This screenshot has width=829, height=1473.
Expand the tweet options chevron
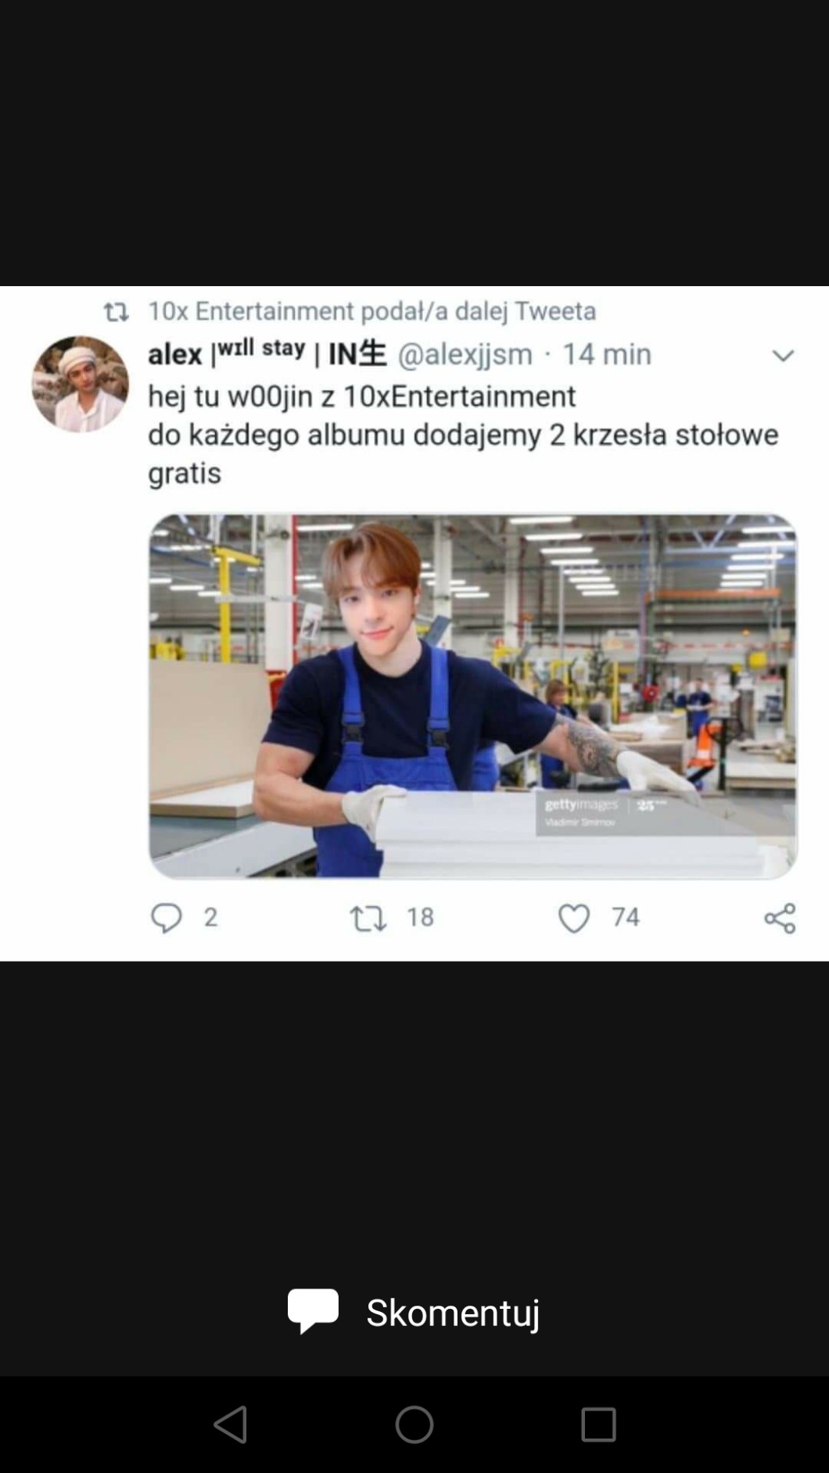click(x=783, y=356)
